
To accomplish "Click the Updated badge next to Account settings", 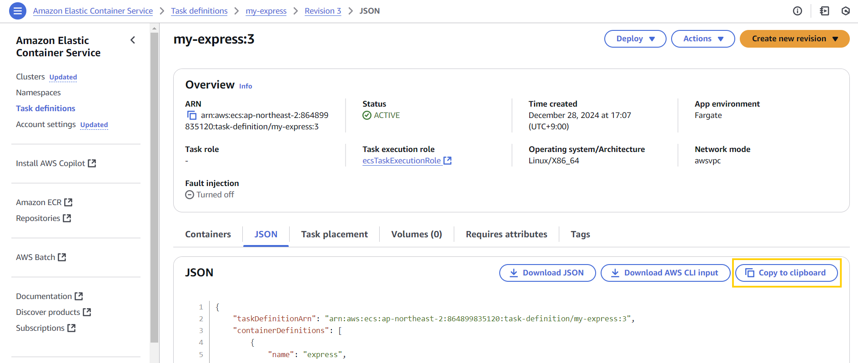I will [x=94, y=125].
